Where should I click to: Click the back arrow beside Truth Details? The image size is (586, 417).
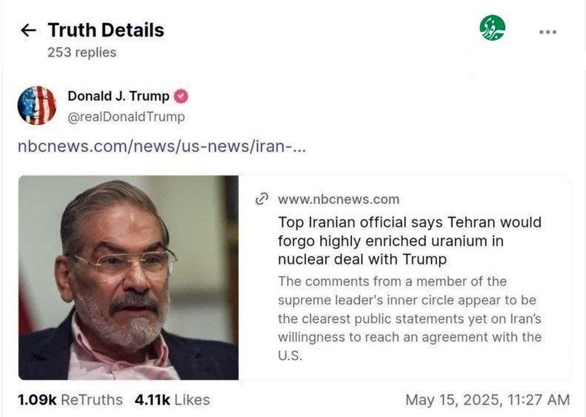28,30
